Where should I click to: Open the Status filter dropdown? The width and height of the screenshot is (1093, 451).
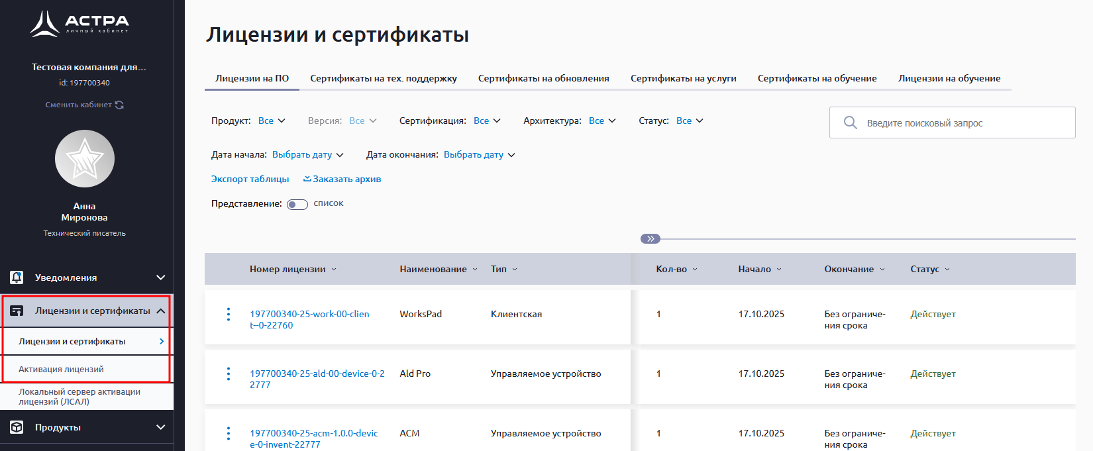pyautogui.click(x=690, y=121)
